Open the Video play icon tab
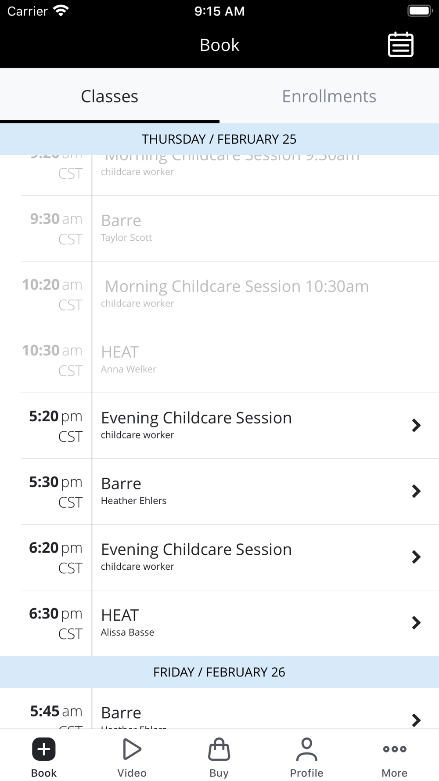 click(x=132, y=749)
